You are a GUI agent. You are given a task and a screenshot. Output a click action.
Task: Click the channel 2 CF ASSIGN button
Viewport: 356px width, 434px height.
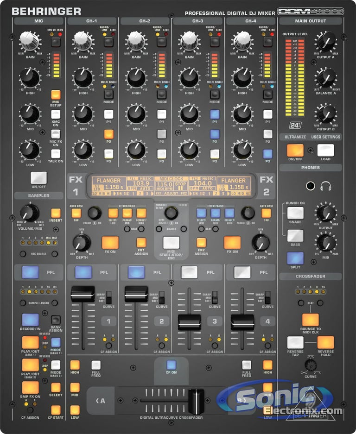click(x=162, y=346)
